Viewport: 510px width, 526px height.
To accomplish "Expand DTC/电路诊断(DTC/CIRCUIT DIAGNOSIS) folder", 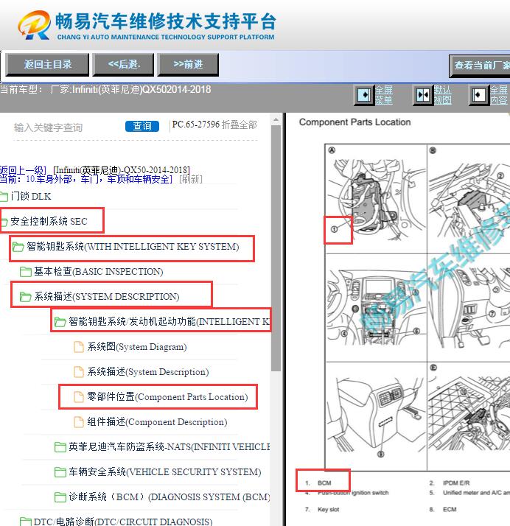I will tap(123, 522).
